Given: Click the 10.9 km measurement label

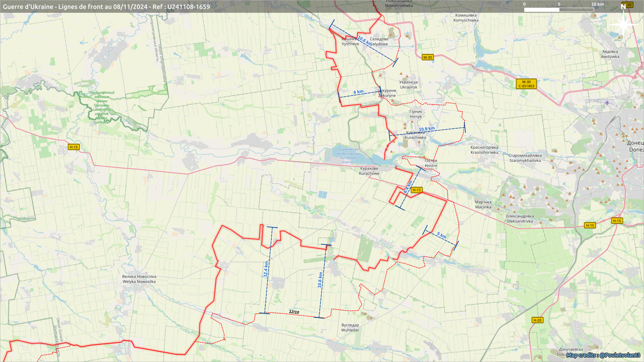Looking at the screenshot, I should 427,129.
